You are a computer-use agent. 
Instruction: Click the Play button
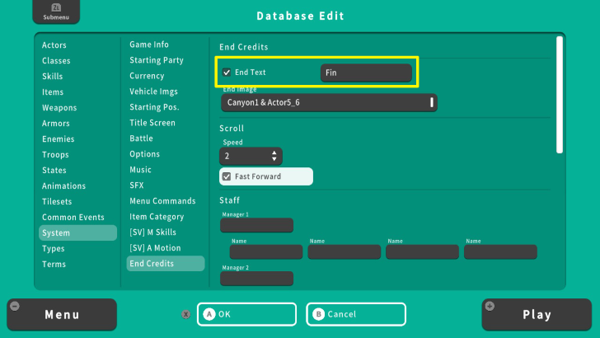pyautogui.click(x=537, y=315)
